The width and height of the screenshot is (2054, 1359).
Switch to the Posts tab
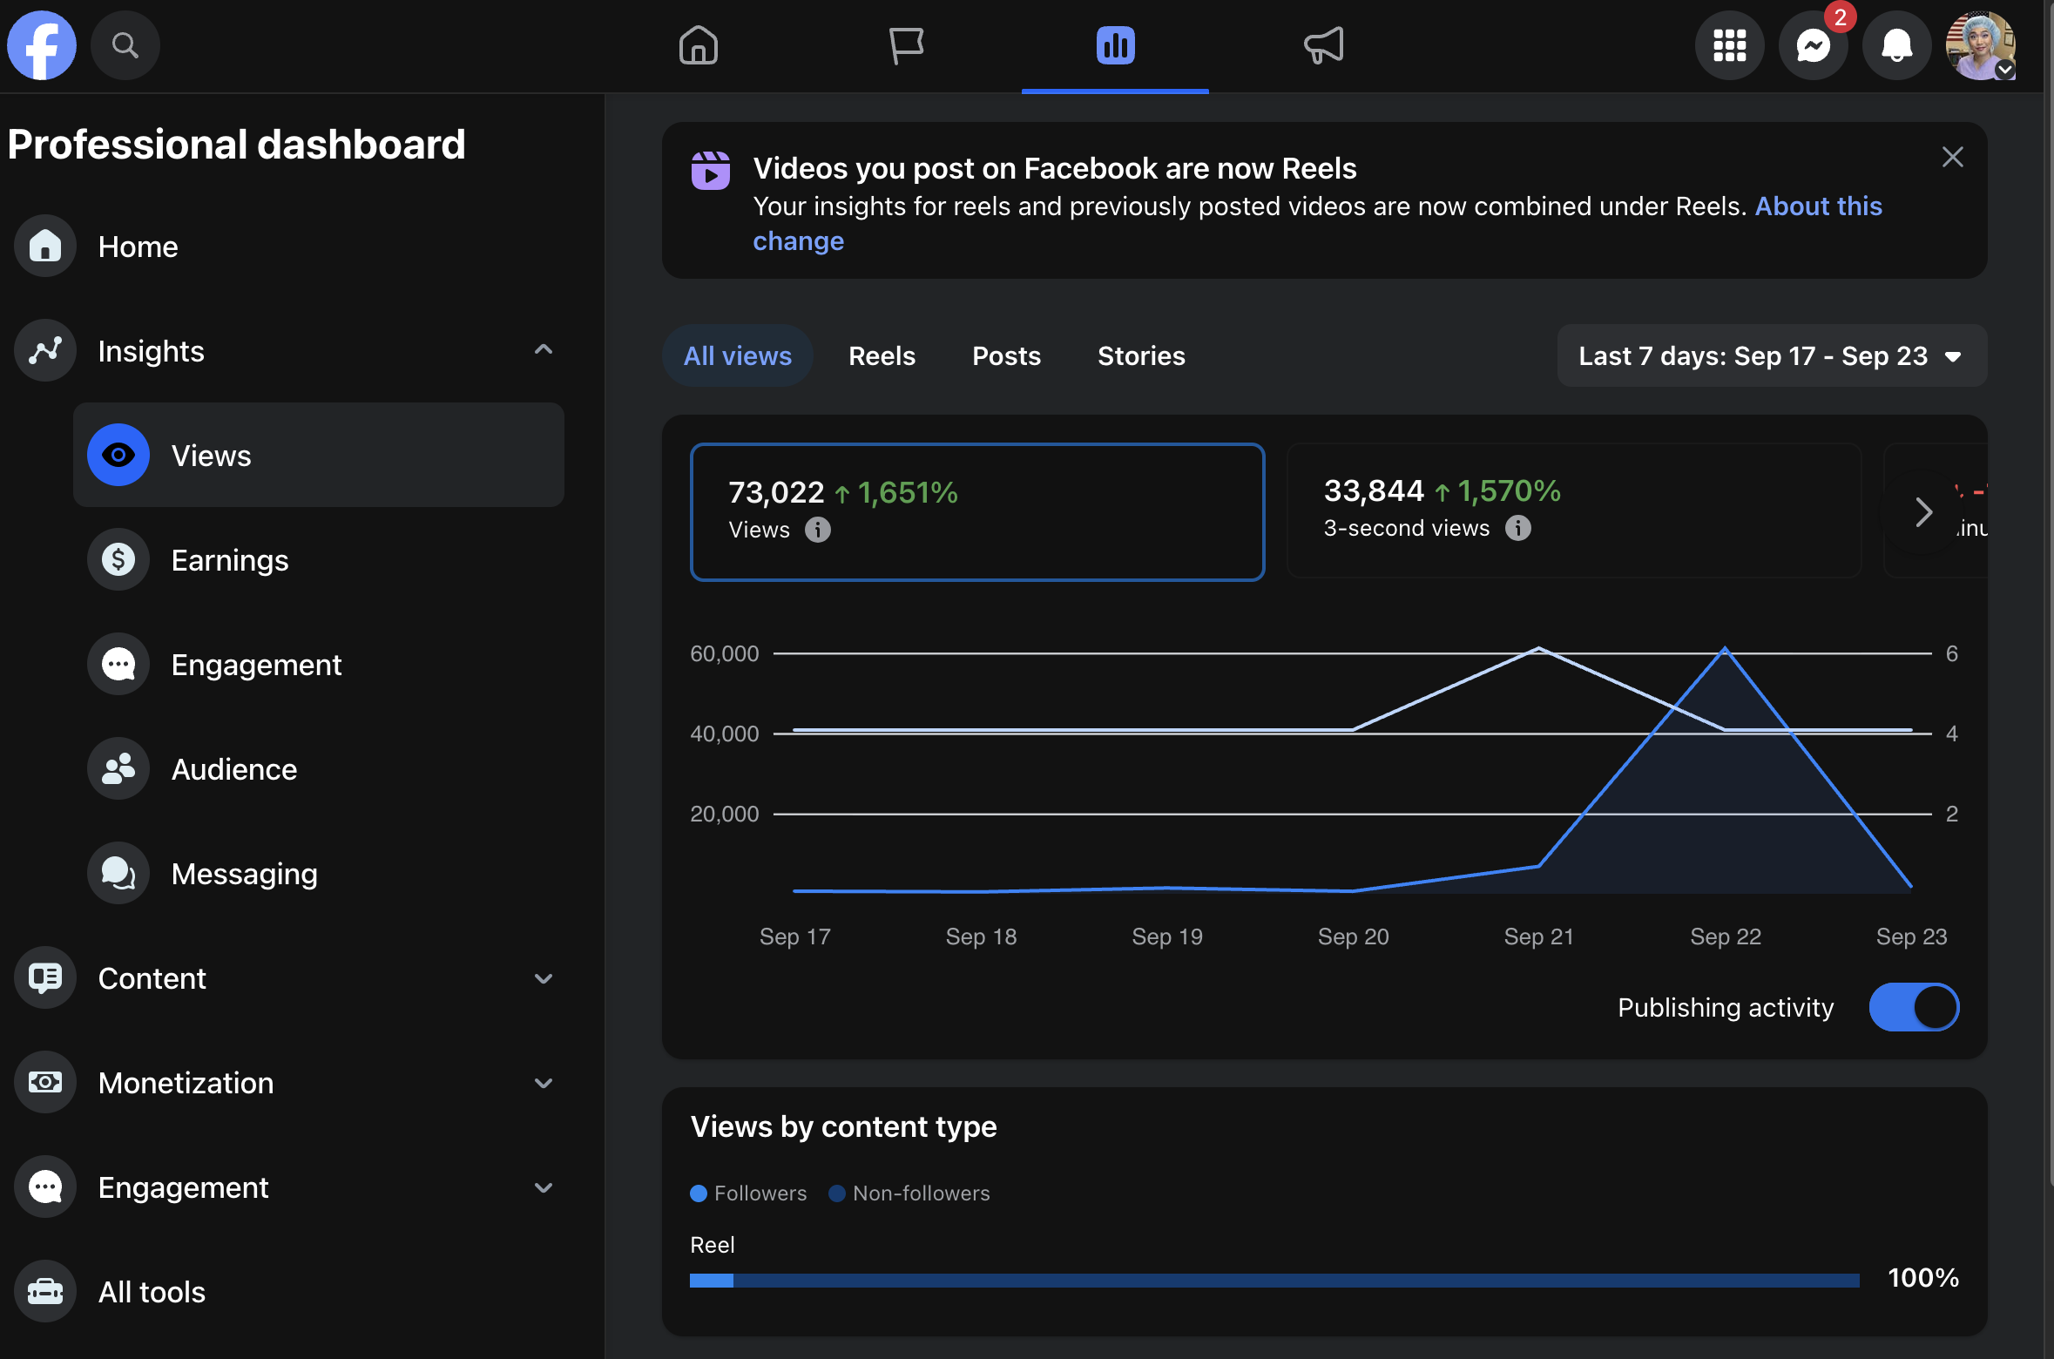1006,355
